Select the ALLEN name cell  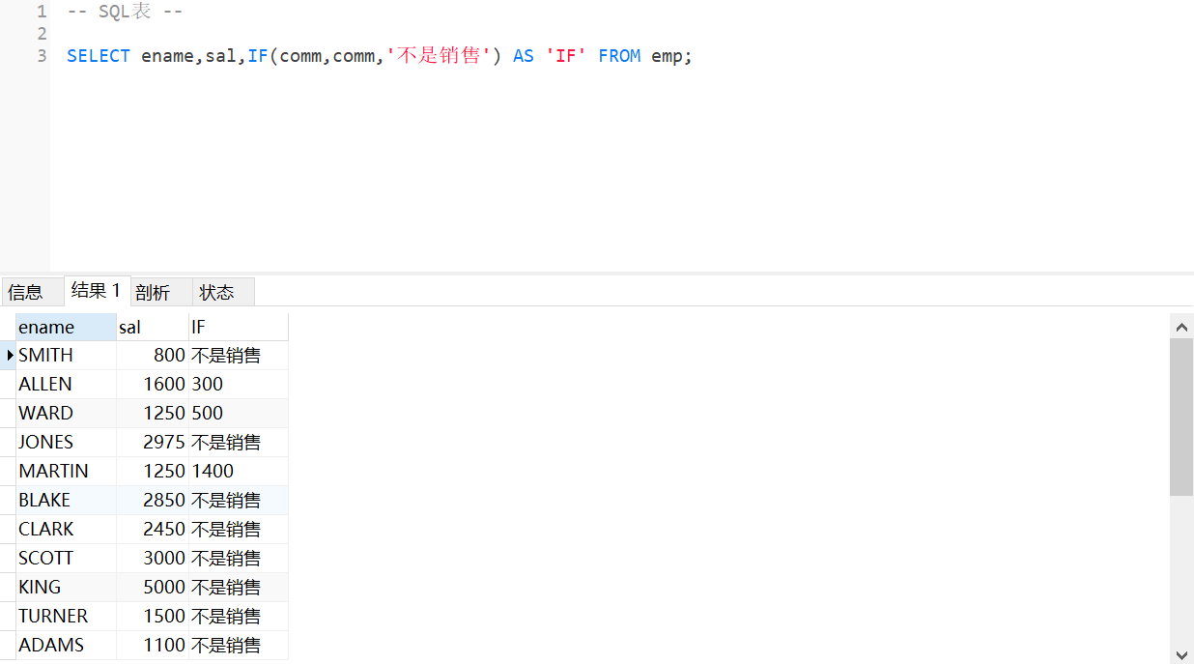pos(67,385)
